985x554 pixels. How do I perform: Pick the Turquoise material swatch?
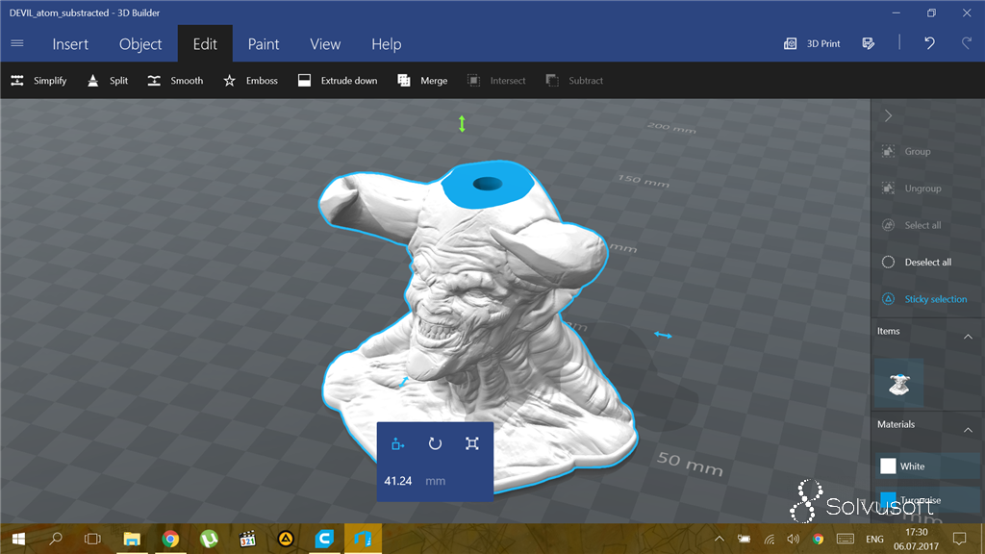(x=887, y=500)
